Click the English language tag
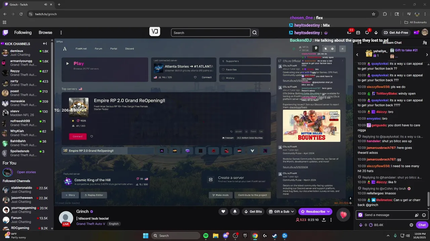 (x=114, y=224)
